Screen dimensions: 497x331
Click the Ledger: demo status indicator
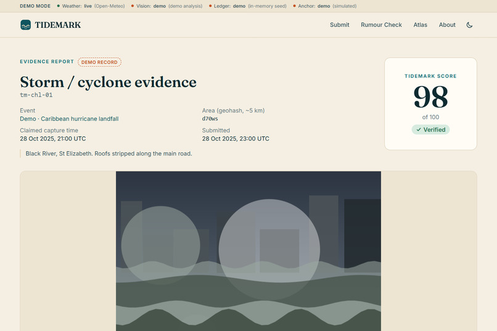point(247,6)
